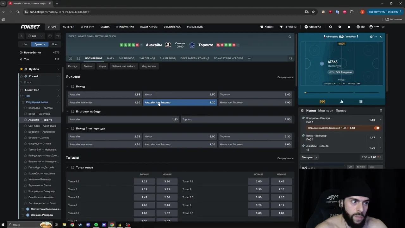Click the Тоталы filter chip
The height and width of the screenshot is (228, 405).
pyautogui.click(x=88, y=66)
